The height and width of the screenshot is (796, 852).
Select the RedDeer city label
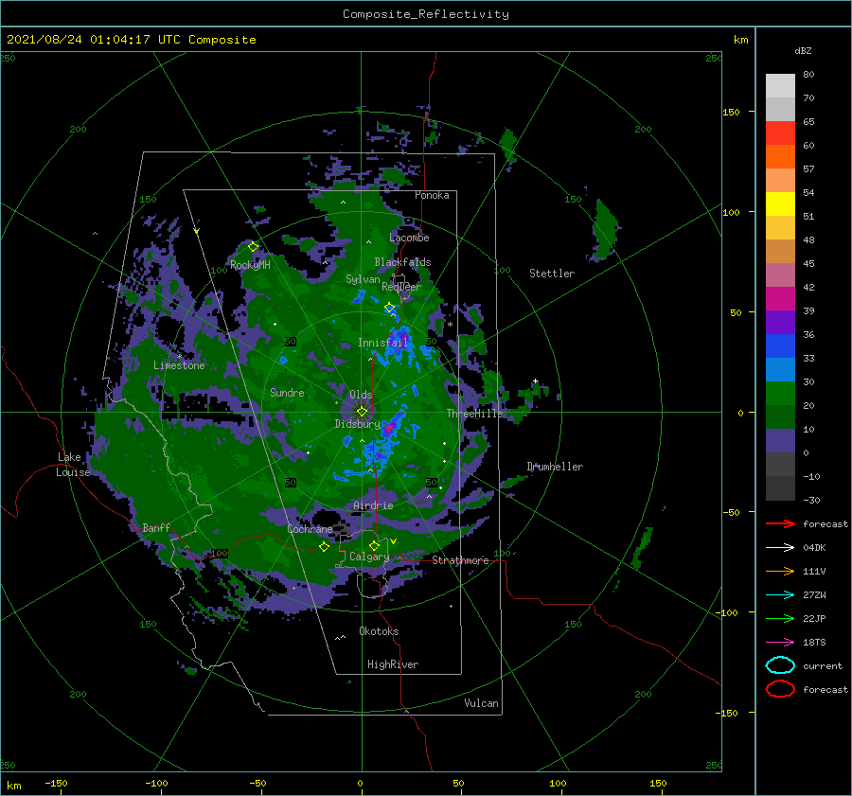401,287
